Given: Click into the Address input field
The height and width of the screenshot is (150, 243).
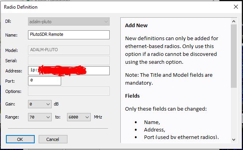Looking at the screenshot, I should (69, 71).
